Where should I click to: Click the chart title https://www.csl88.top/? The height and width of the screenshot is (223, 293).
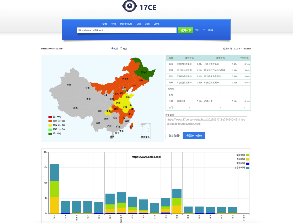(146, 157)
